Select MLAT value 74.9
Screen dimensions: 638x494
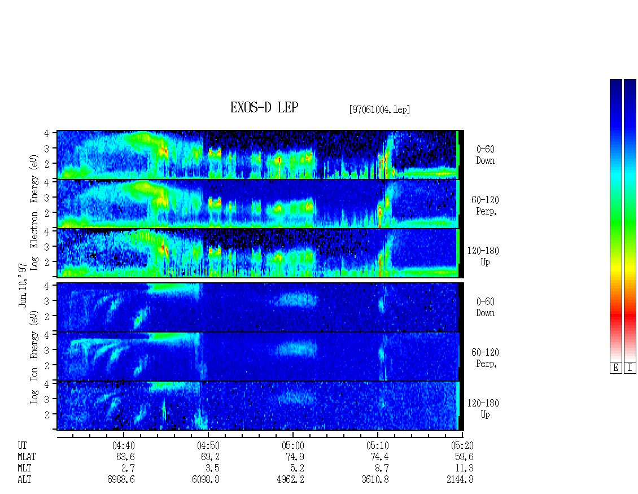click(x=295, y=457)
